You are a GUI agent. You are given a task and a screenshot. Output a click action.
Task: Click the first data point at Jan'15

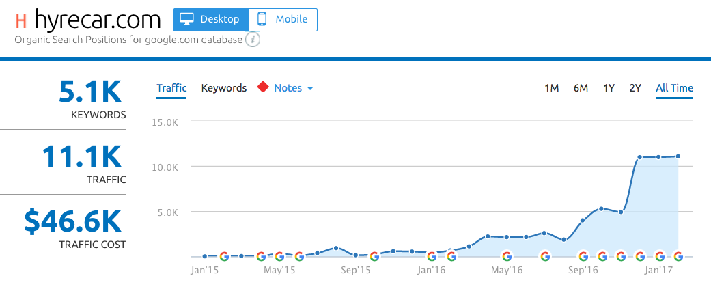[204, 256]
